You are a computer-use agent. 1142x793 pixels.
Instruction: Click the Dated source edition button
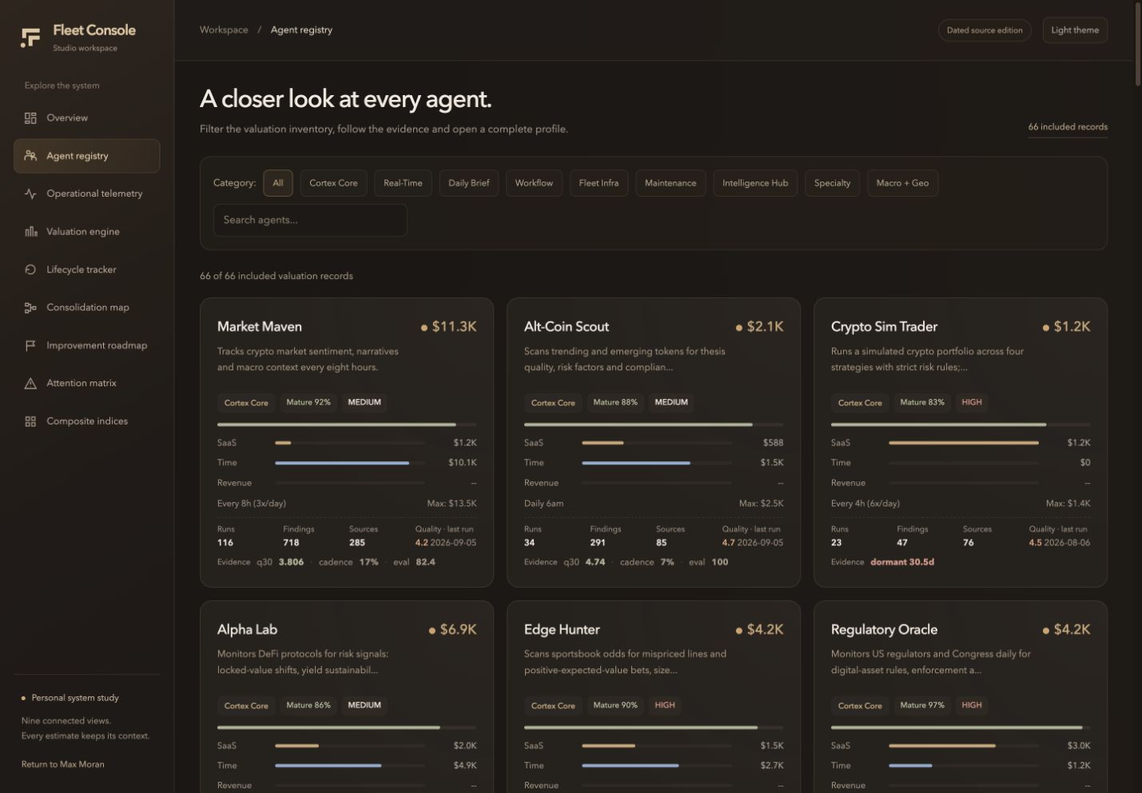(x=985, y=30)
